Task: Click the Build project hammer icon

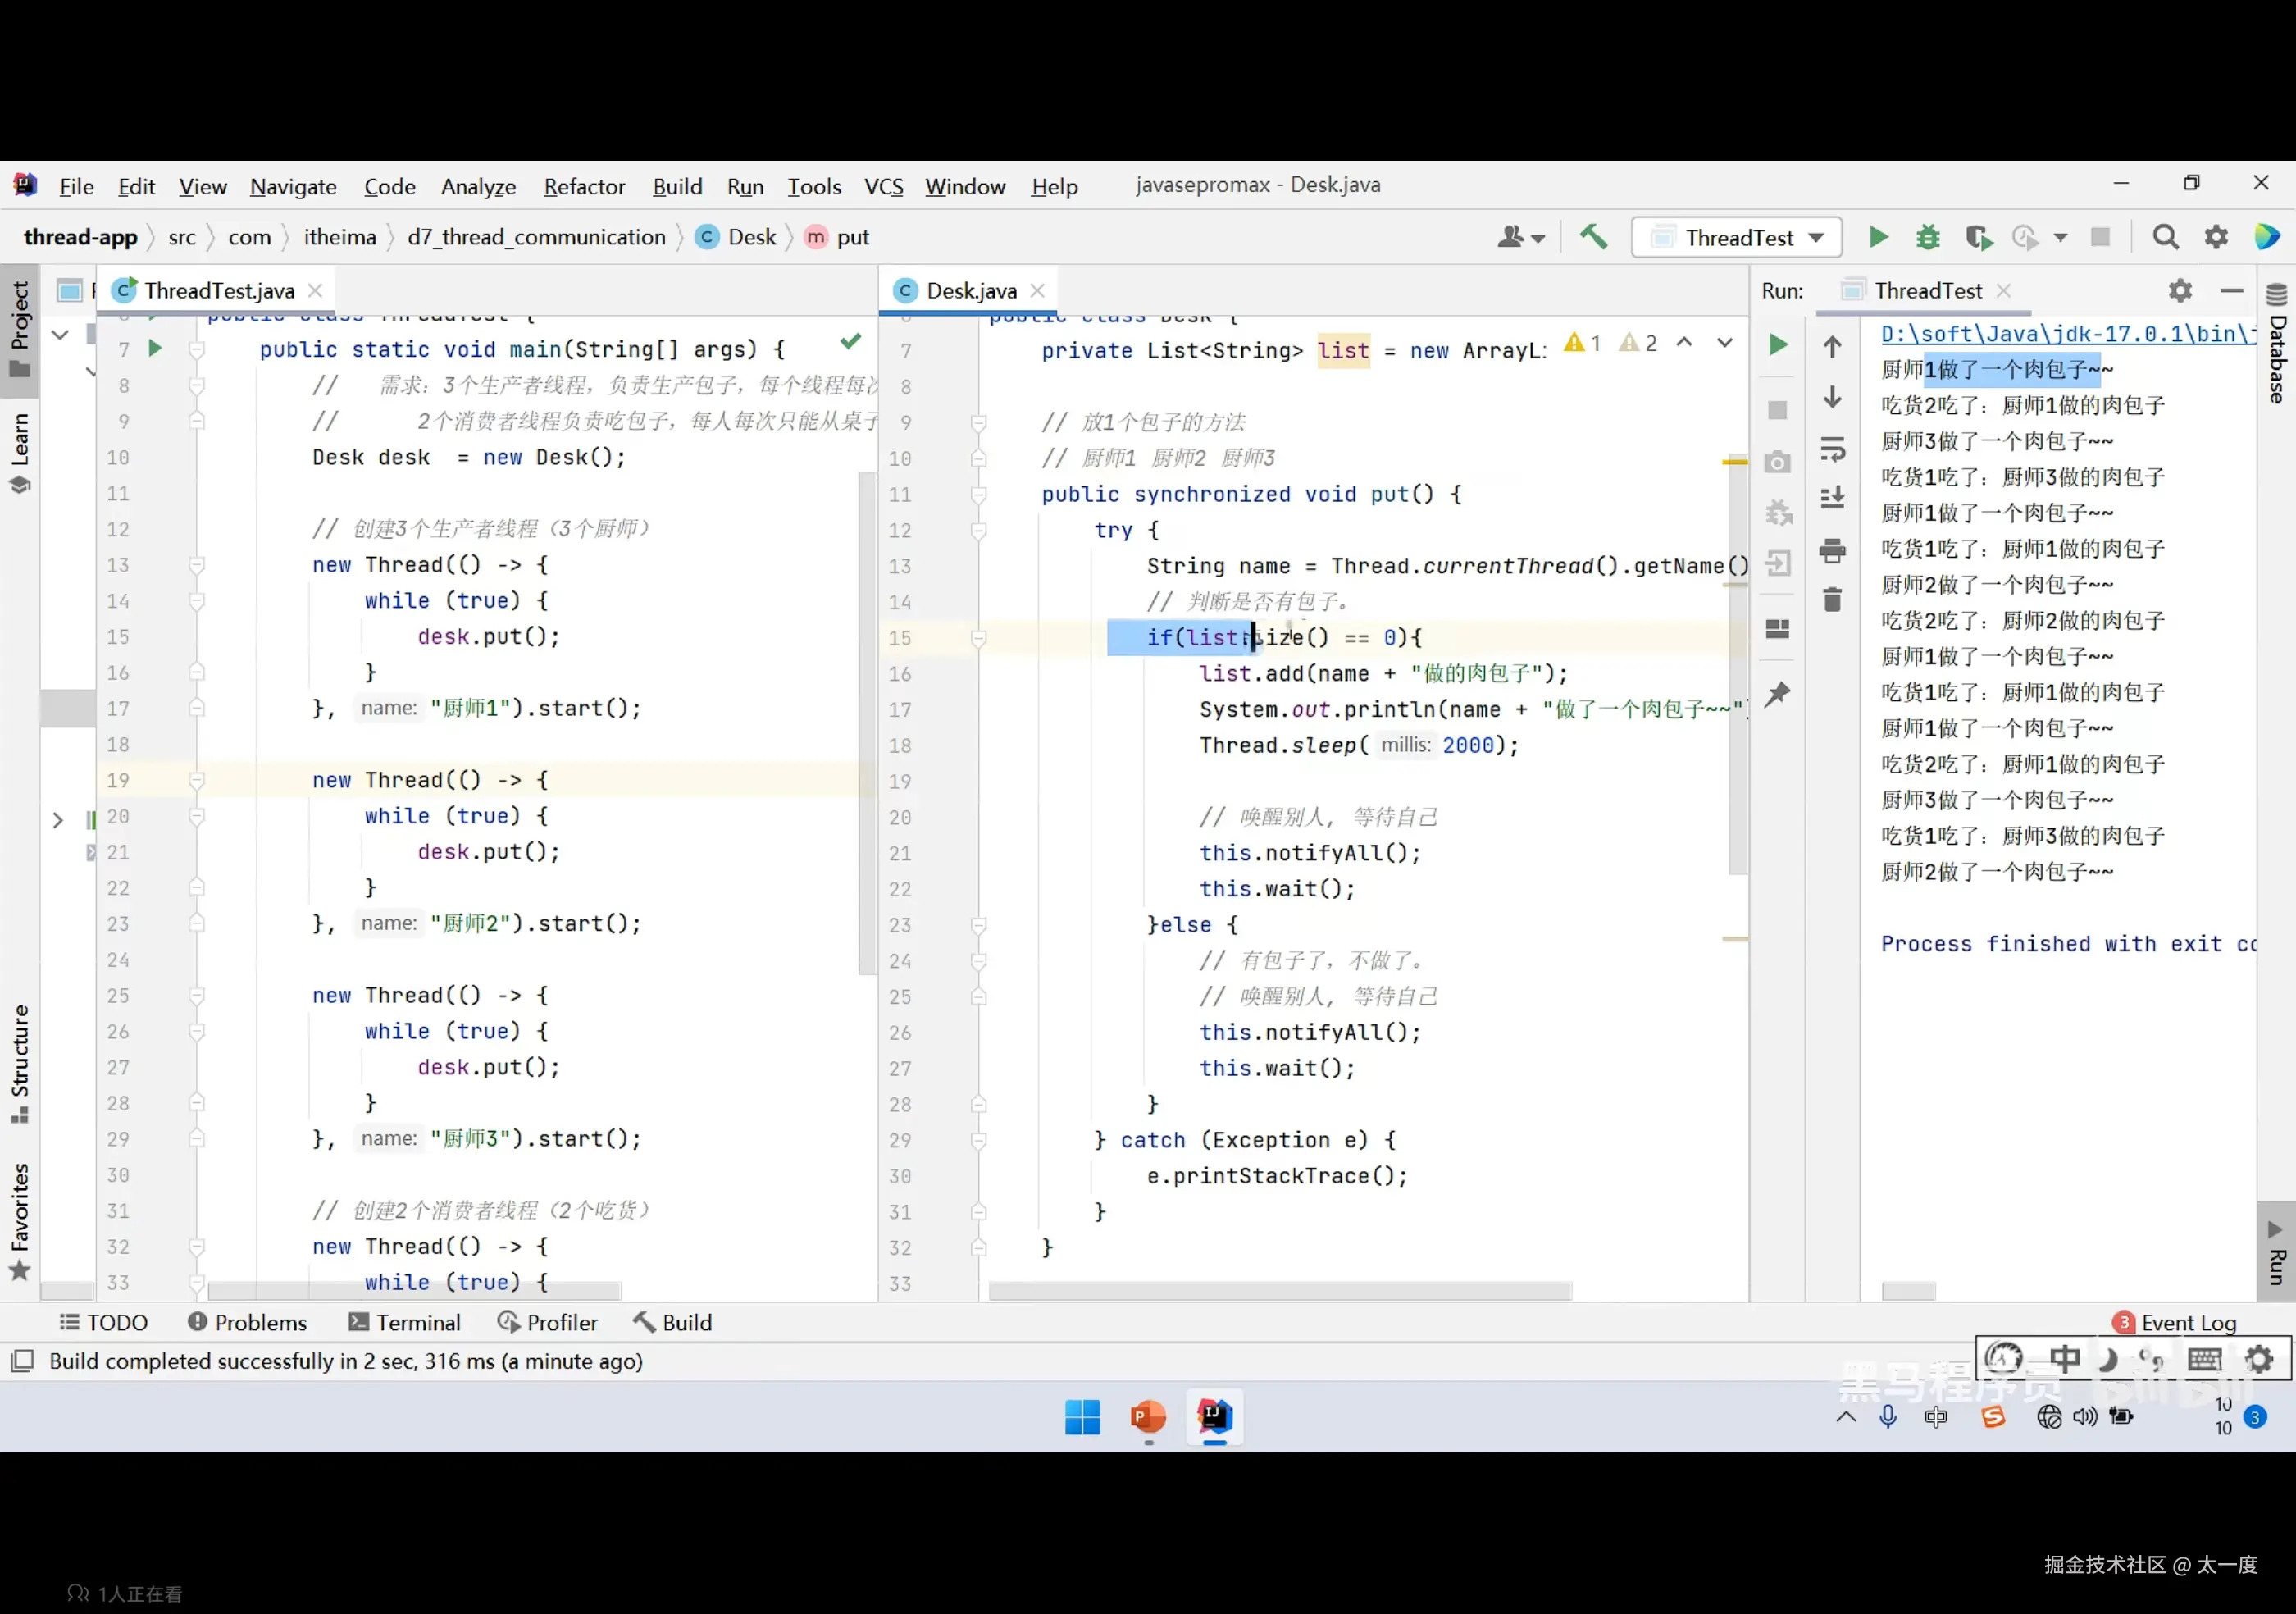Action: [x=1593, y=237]
